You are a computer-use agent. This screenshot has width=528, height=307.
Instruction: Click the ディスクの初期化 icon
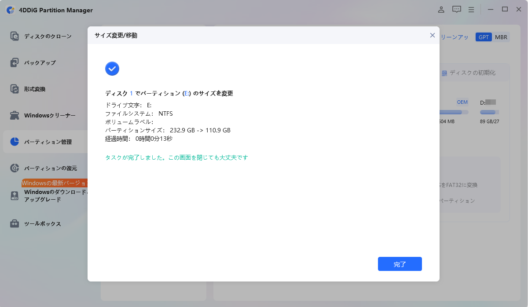(444, 73)
